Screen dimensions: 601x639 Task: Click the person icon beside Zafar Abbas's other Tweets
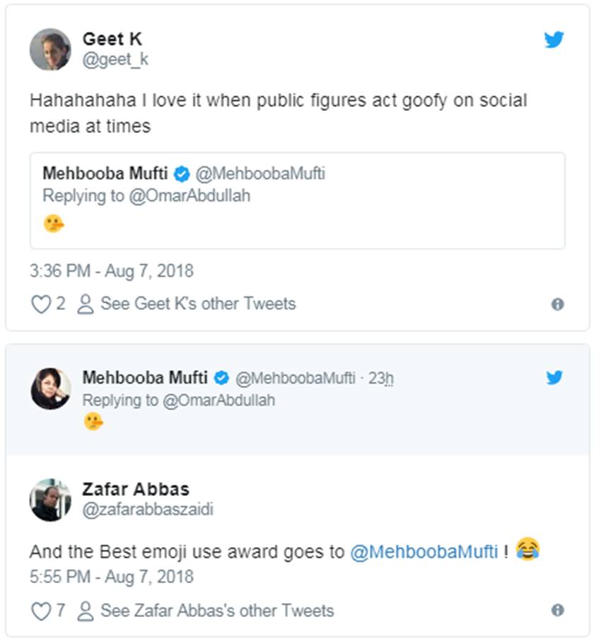(x=86, y=611)
